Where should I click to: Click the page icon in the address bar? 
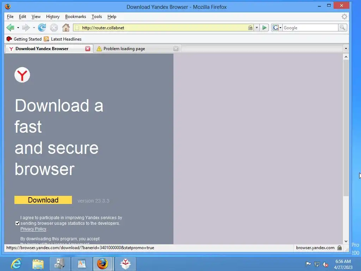pyautogui.click(x=77, y=28)
